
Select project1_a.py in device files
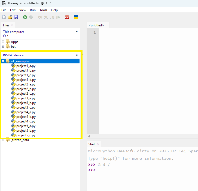tap(26, 66)
